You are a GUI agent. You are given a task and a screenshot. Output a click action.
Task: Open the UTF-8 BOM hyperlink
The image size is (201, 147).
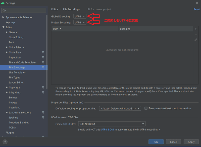click(x=107, y=130)
